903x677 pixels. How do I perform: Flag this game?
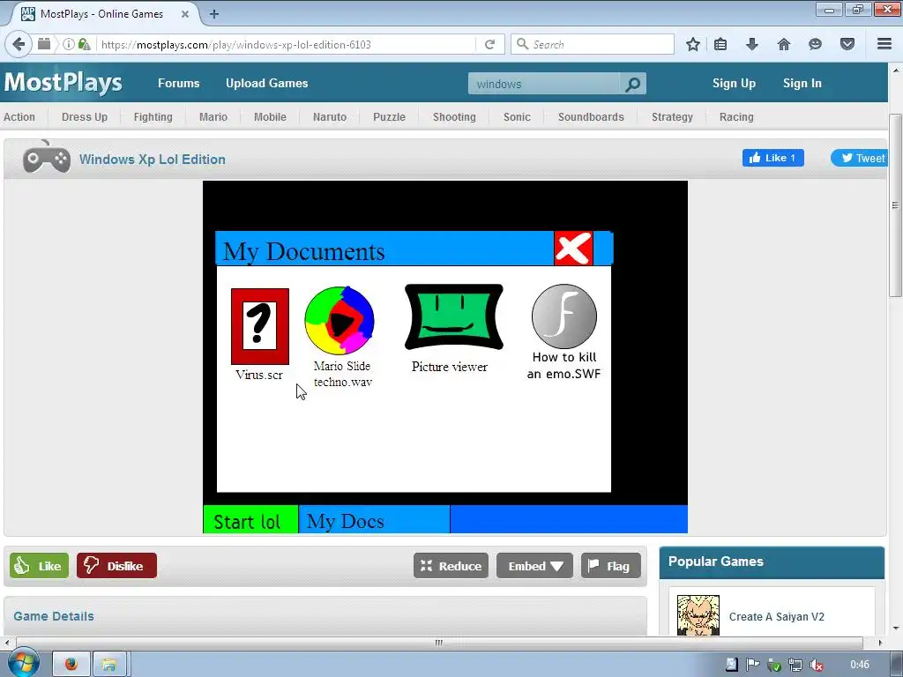[610, 565]
